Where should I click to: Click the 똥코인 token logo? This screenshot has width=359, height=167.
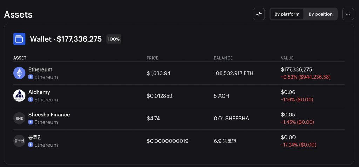pyautogui.click(x=19, y=141)
